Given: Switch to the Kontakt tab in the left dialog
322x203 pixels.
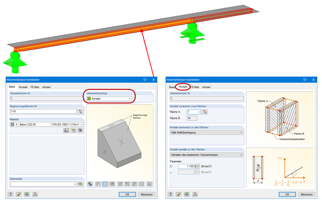Looking at the screenshot, I should click(x=23, y=87).
